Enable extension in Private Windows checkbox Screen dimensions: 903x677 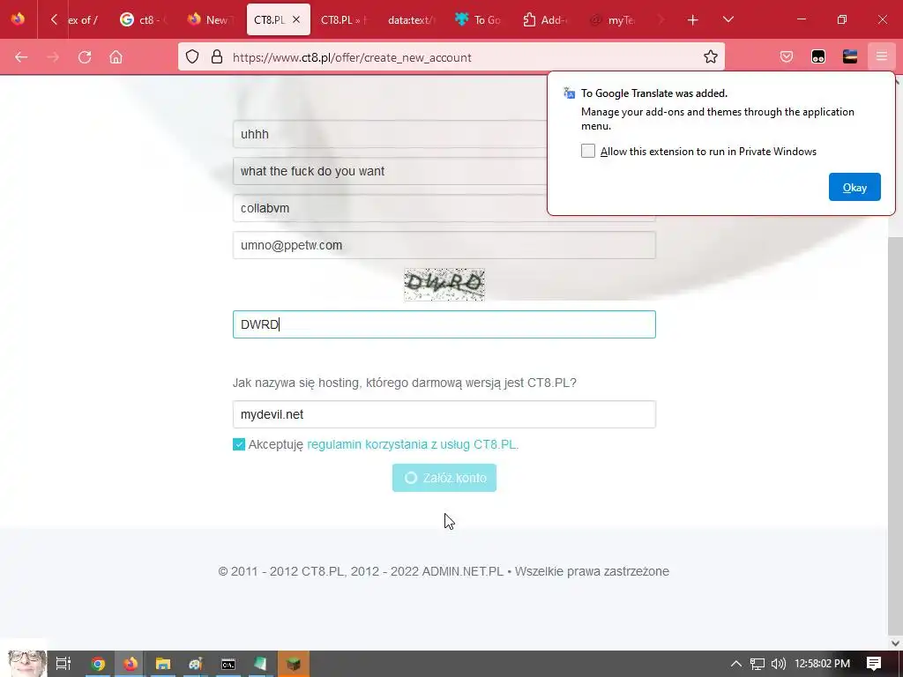[588, 152]
